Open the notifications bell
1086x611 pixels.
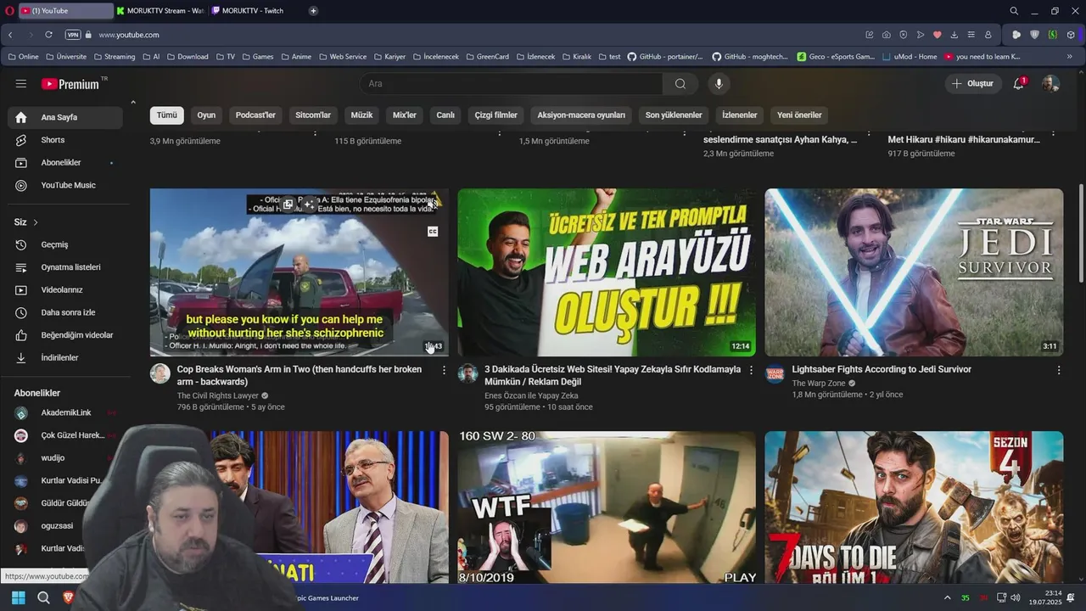1019,84
